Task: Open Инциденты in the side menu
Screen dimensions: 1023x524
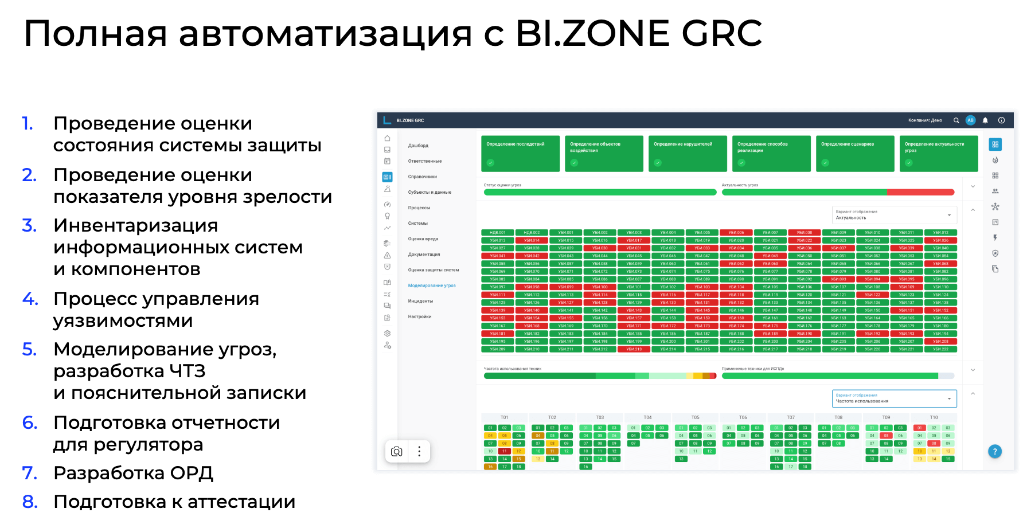Action: (420, 301)
